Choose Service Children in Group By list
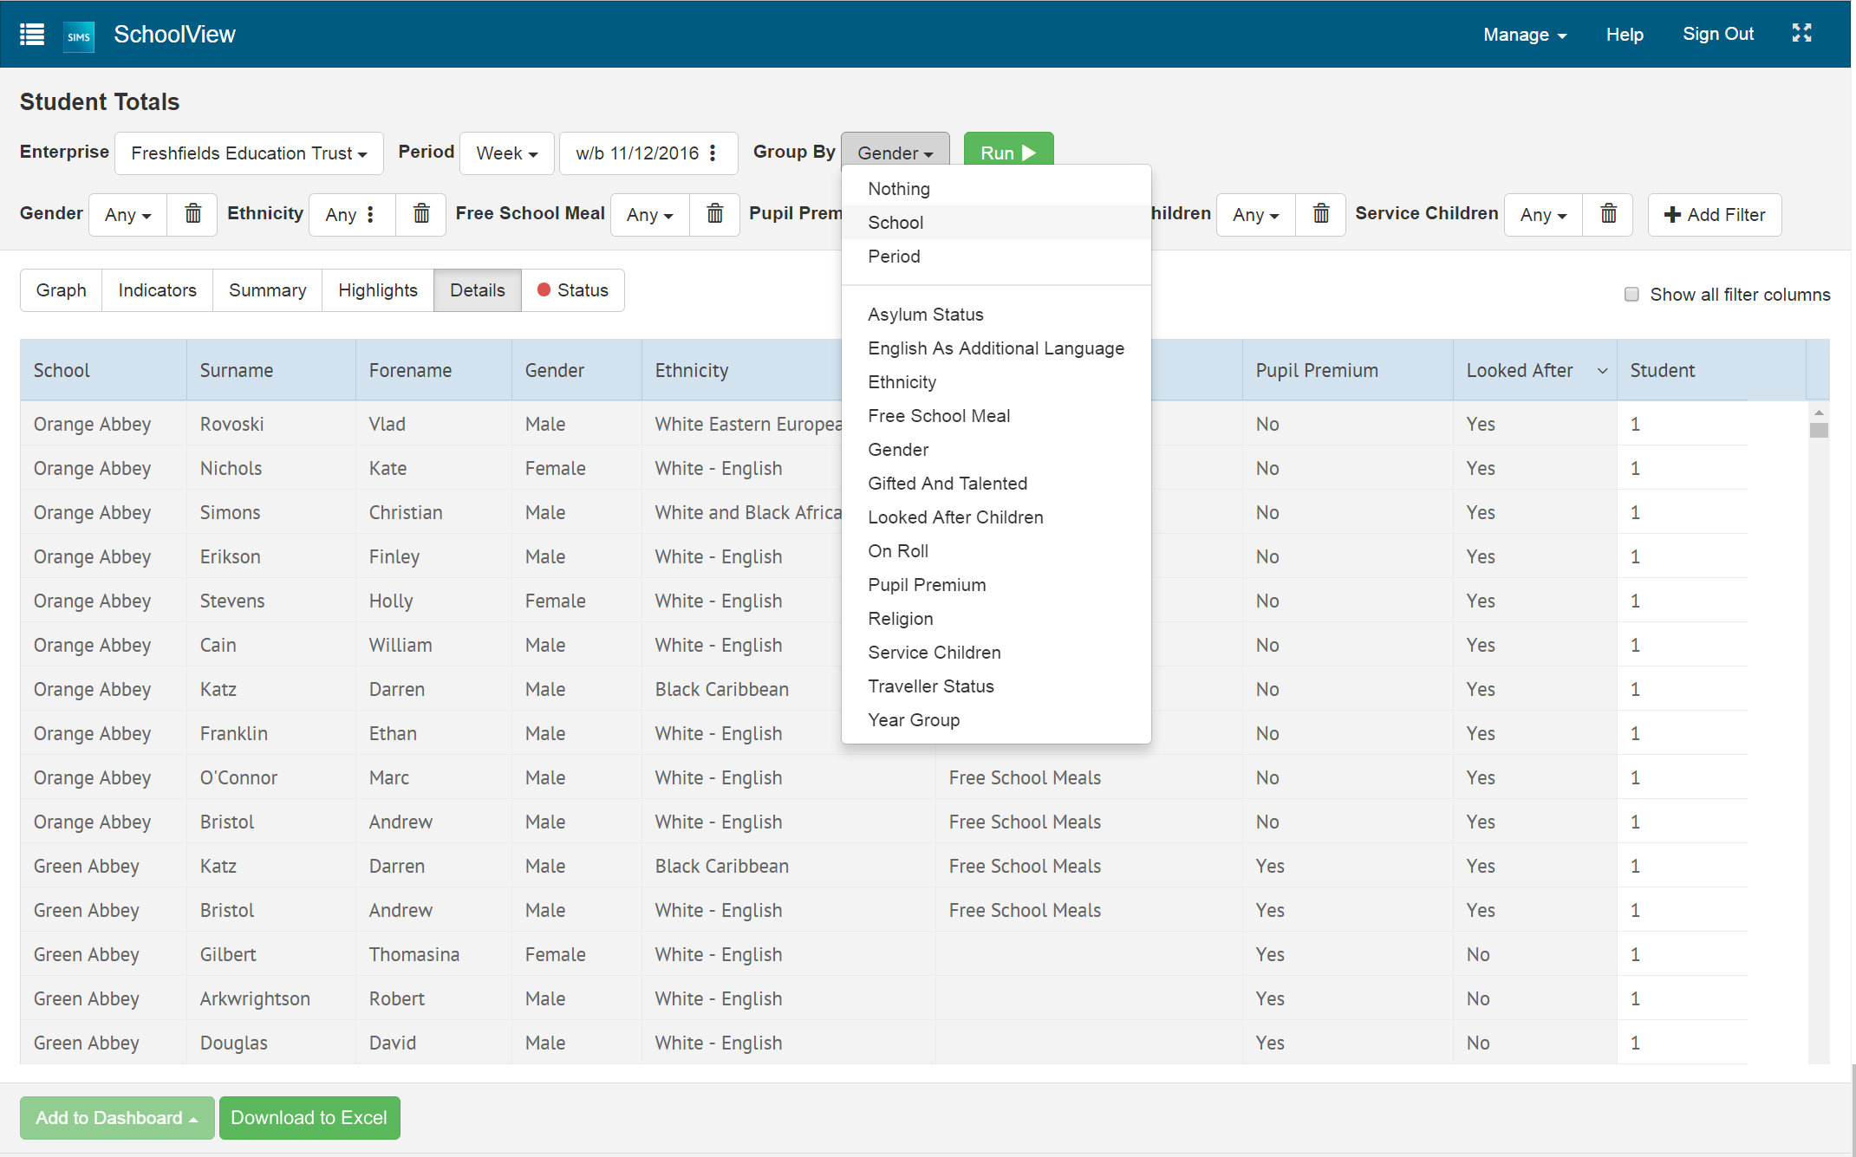This screenshot has height=1157, width=1856. click(x=996, y=653)
